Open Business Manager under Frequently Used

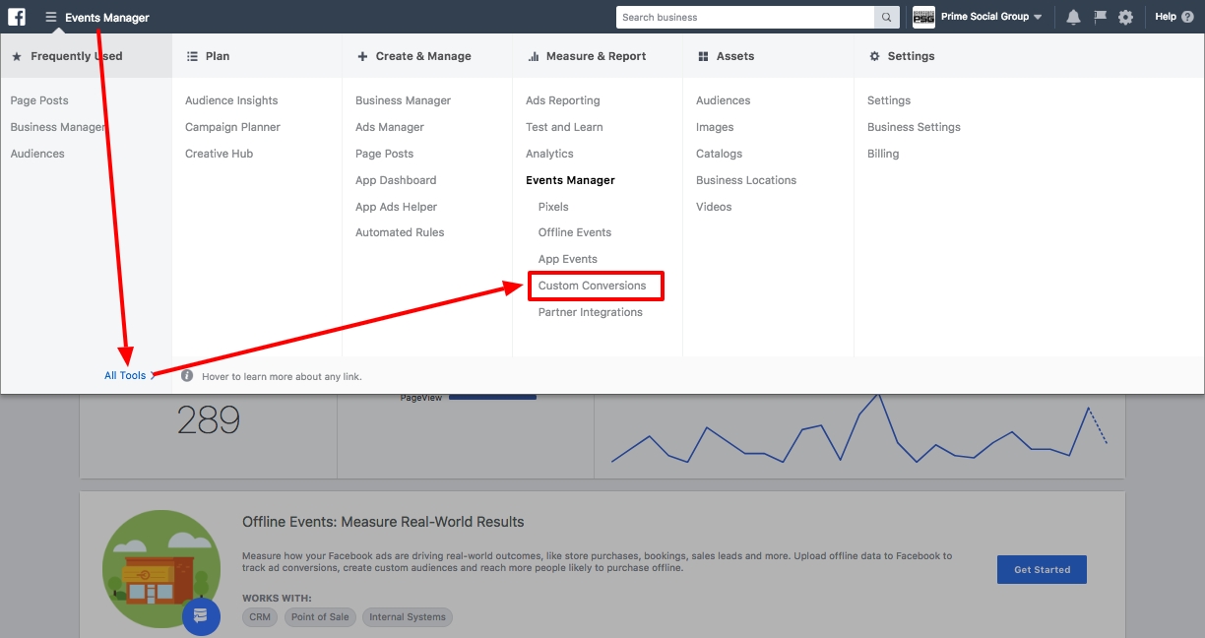pyautogui.click(x=58, y=127)
